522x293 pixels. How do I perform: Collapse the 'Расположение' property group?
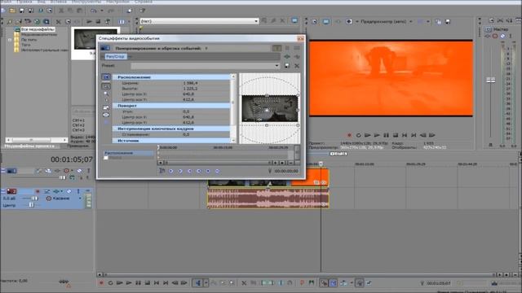(x=171, y=77)
